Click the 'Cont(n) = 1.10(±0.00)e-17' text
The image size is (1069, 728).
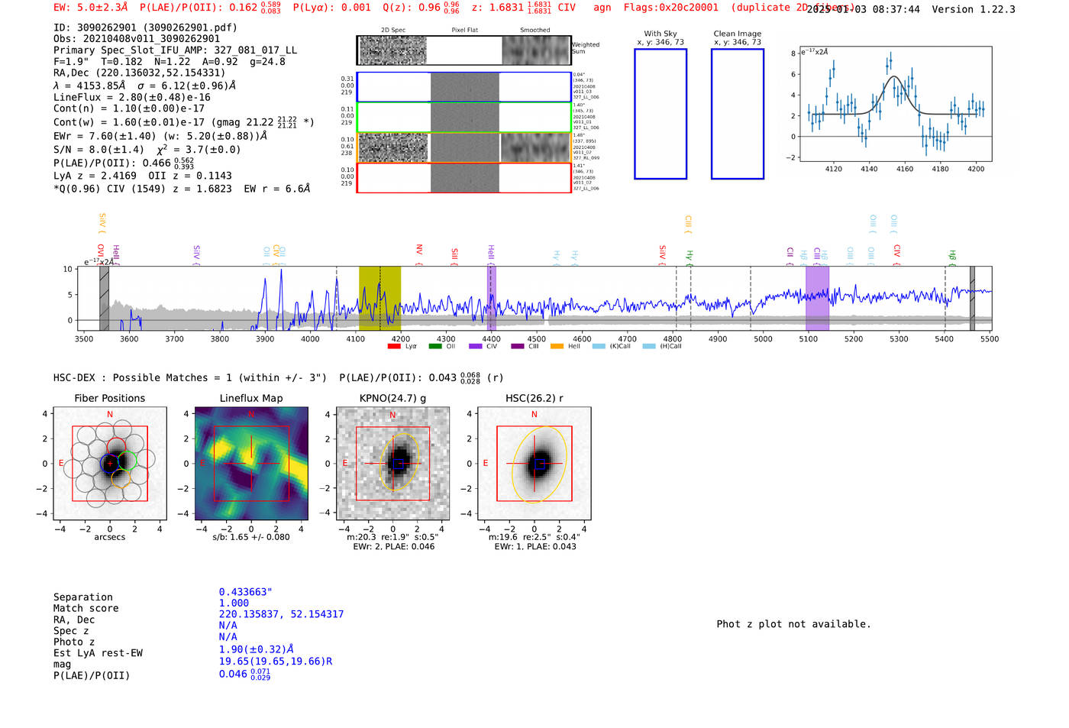coord(129,108)
